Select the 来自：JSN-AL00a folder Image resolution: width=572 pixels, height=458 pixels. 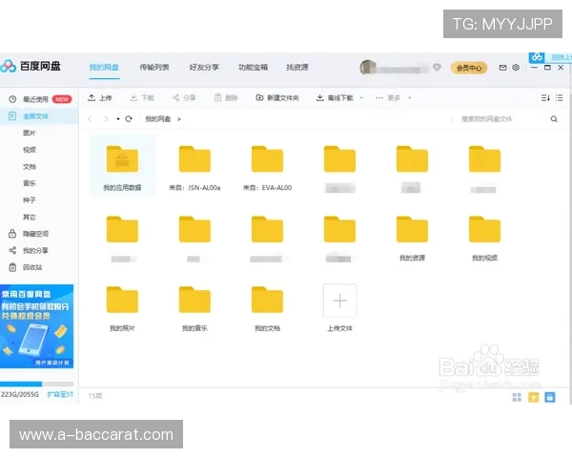point(194,168)
